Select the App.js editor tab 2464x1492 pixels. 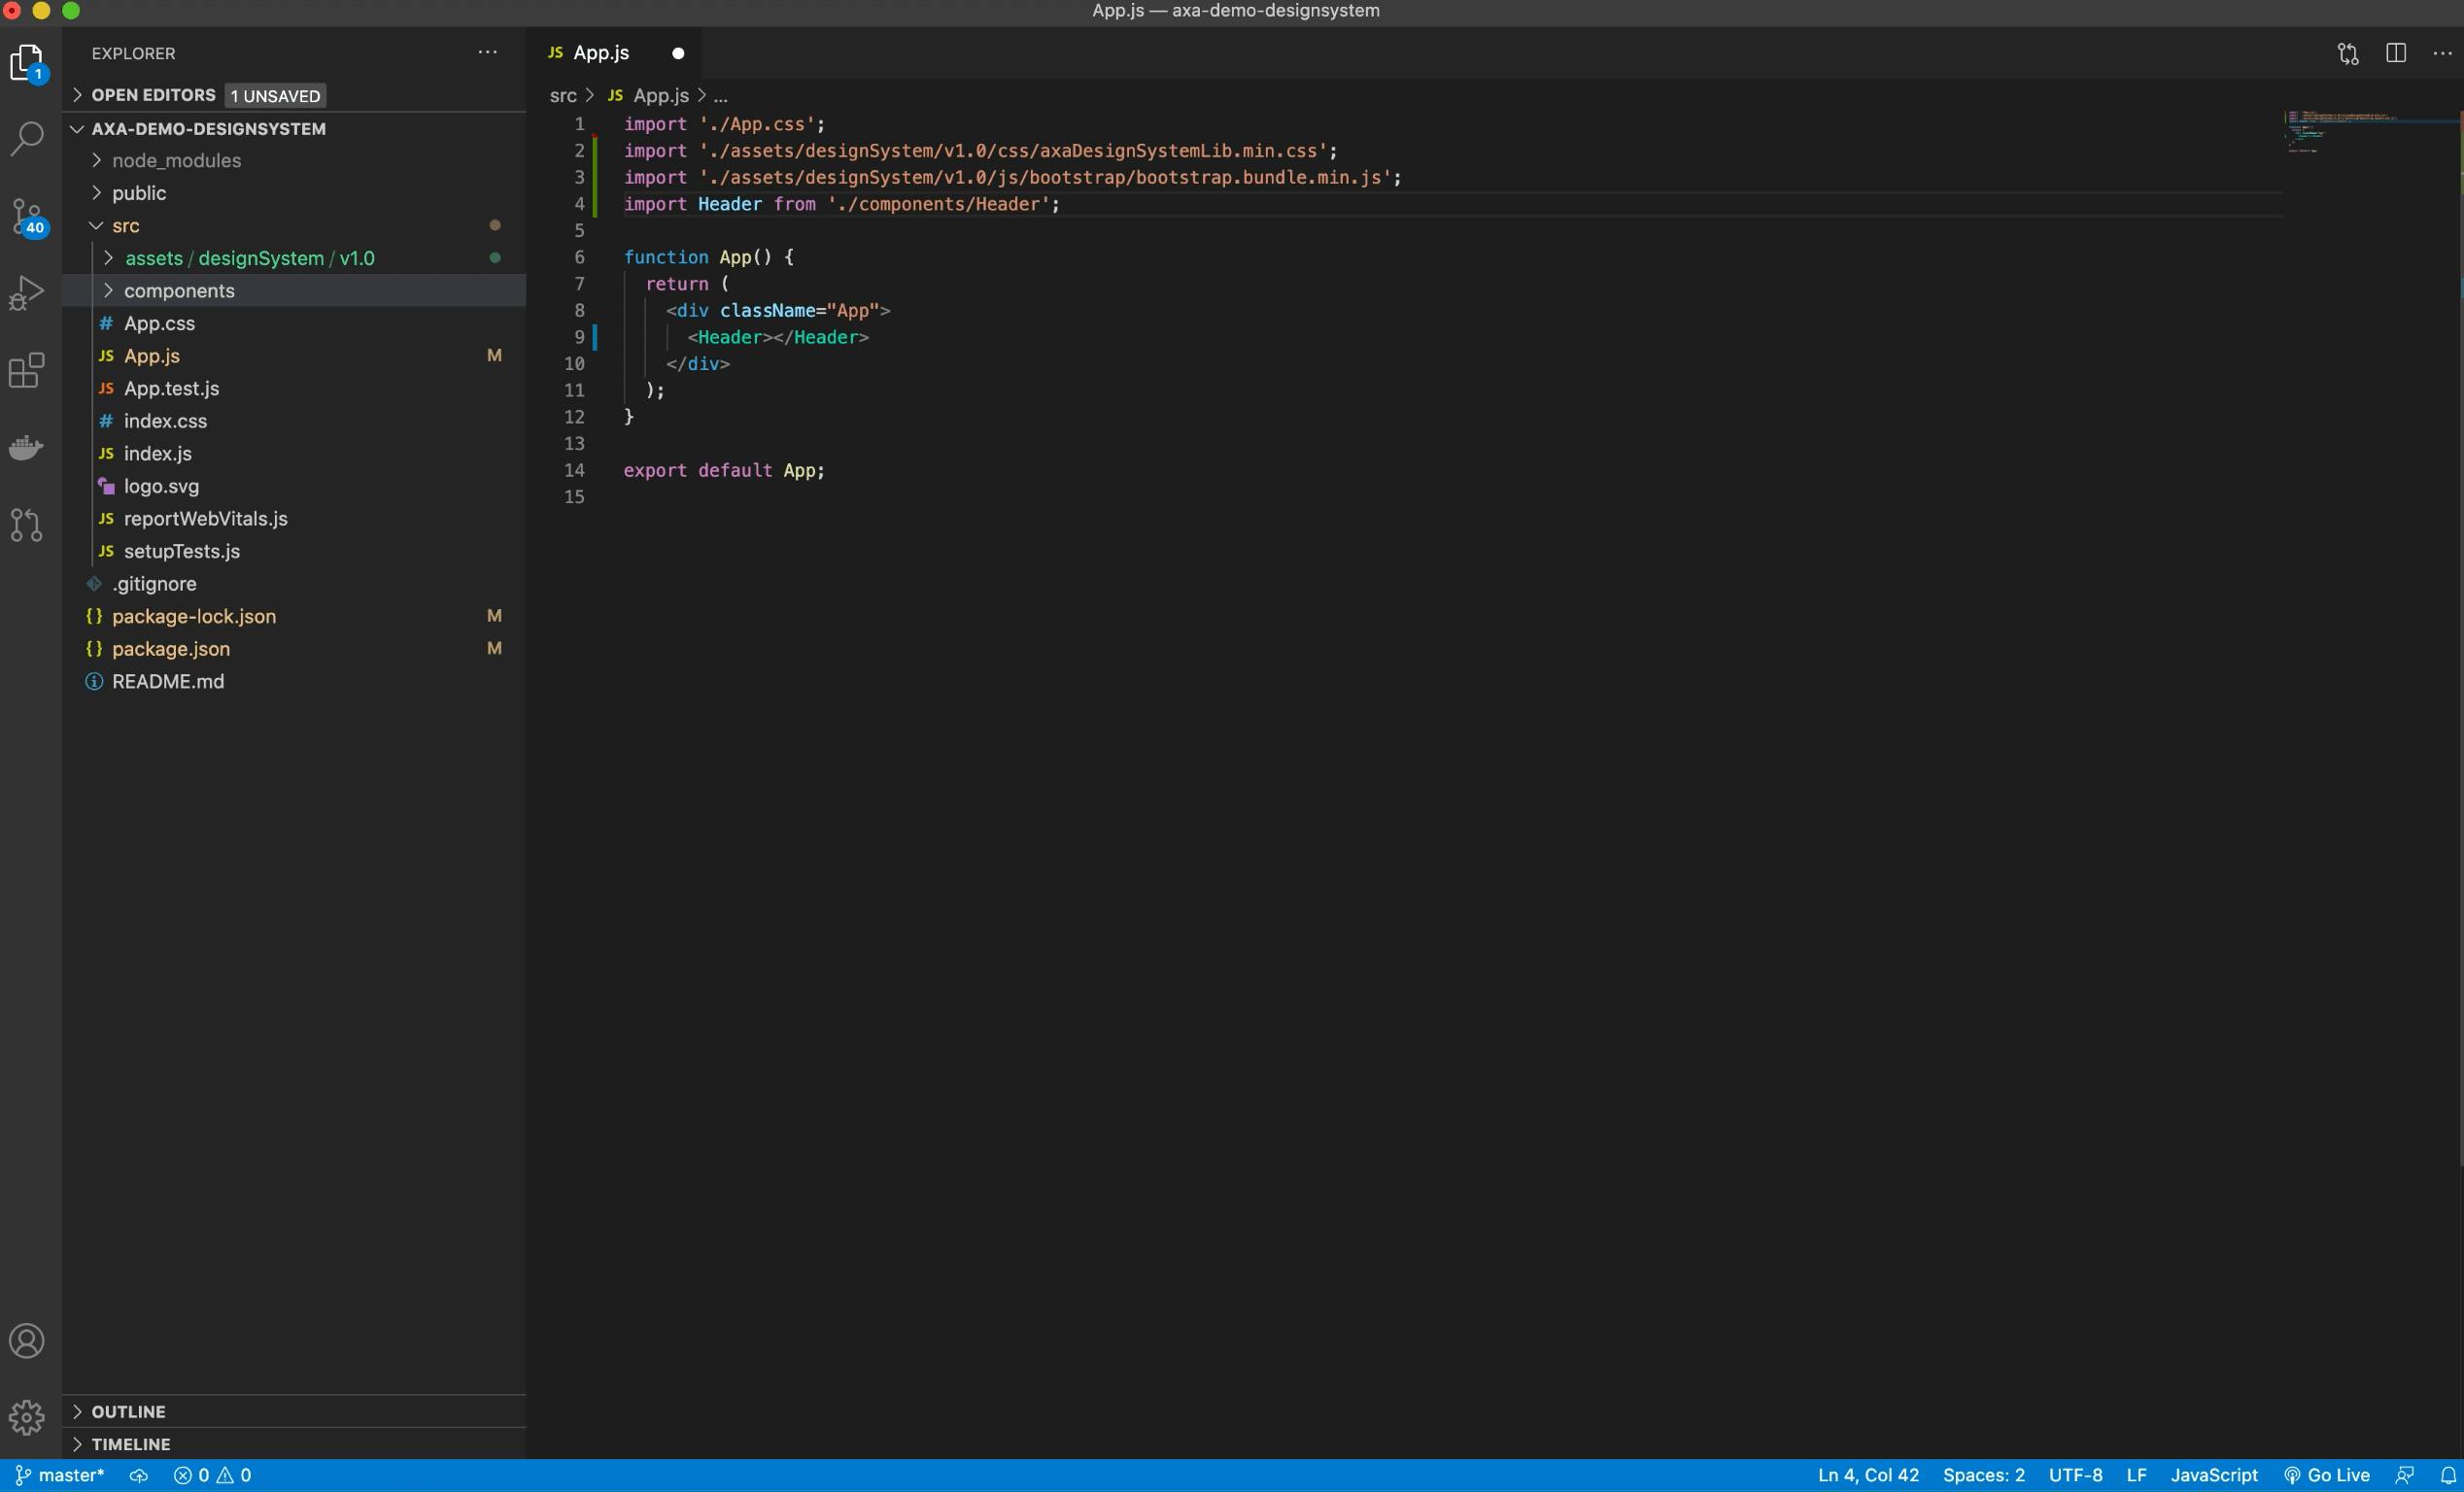click(x=601, y=53)
